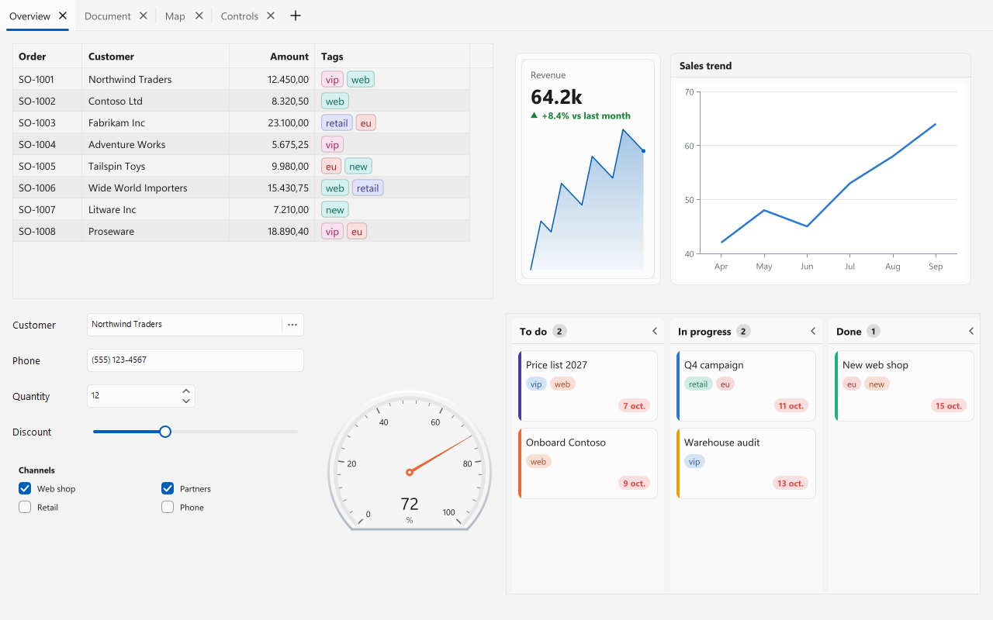Collapse the In progress column
This screenshot has height=620, width=993.
(813, 331)
